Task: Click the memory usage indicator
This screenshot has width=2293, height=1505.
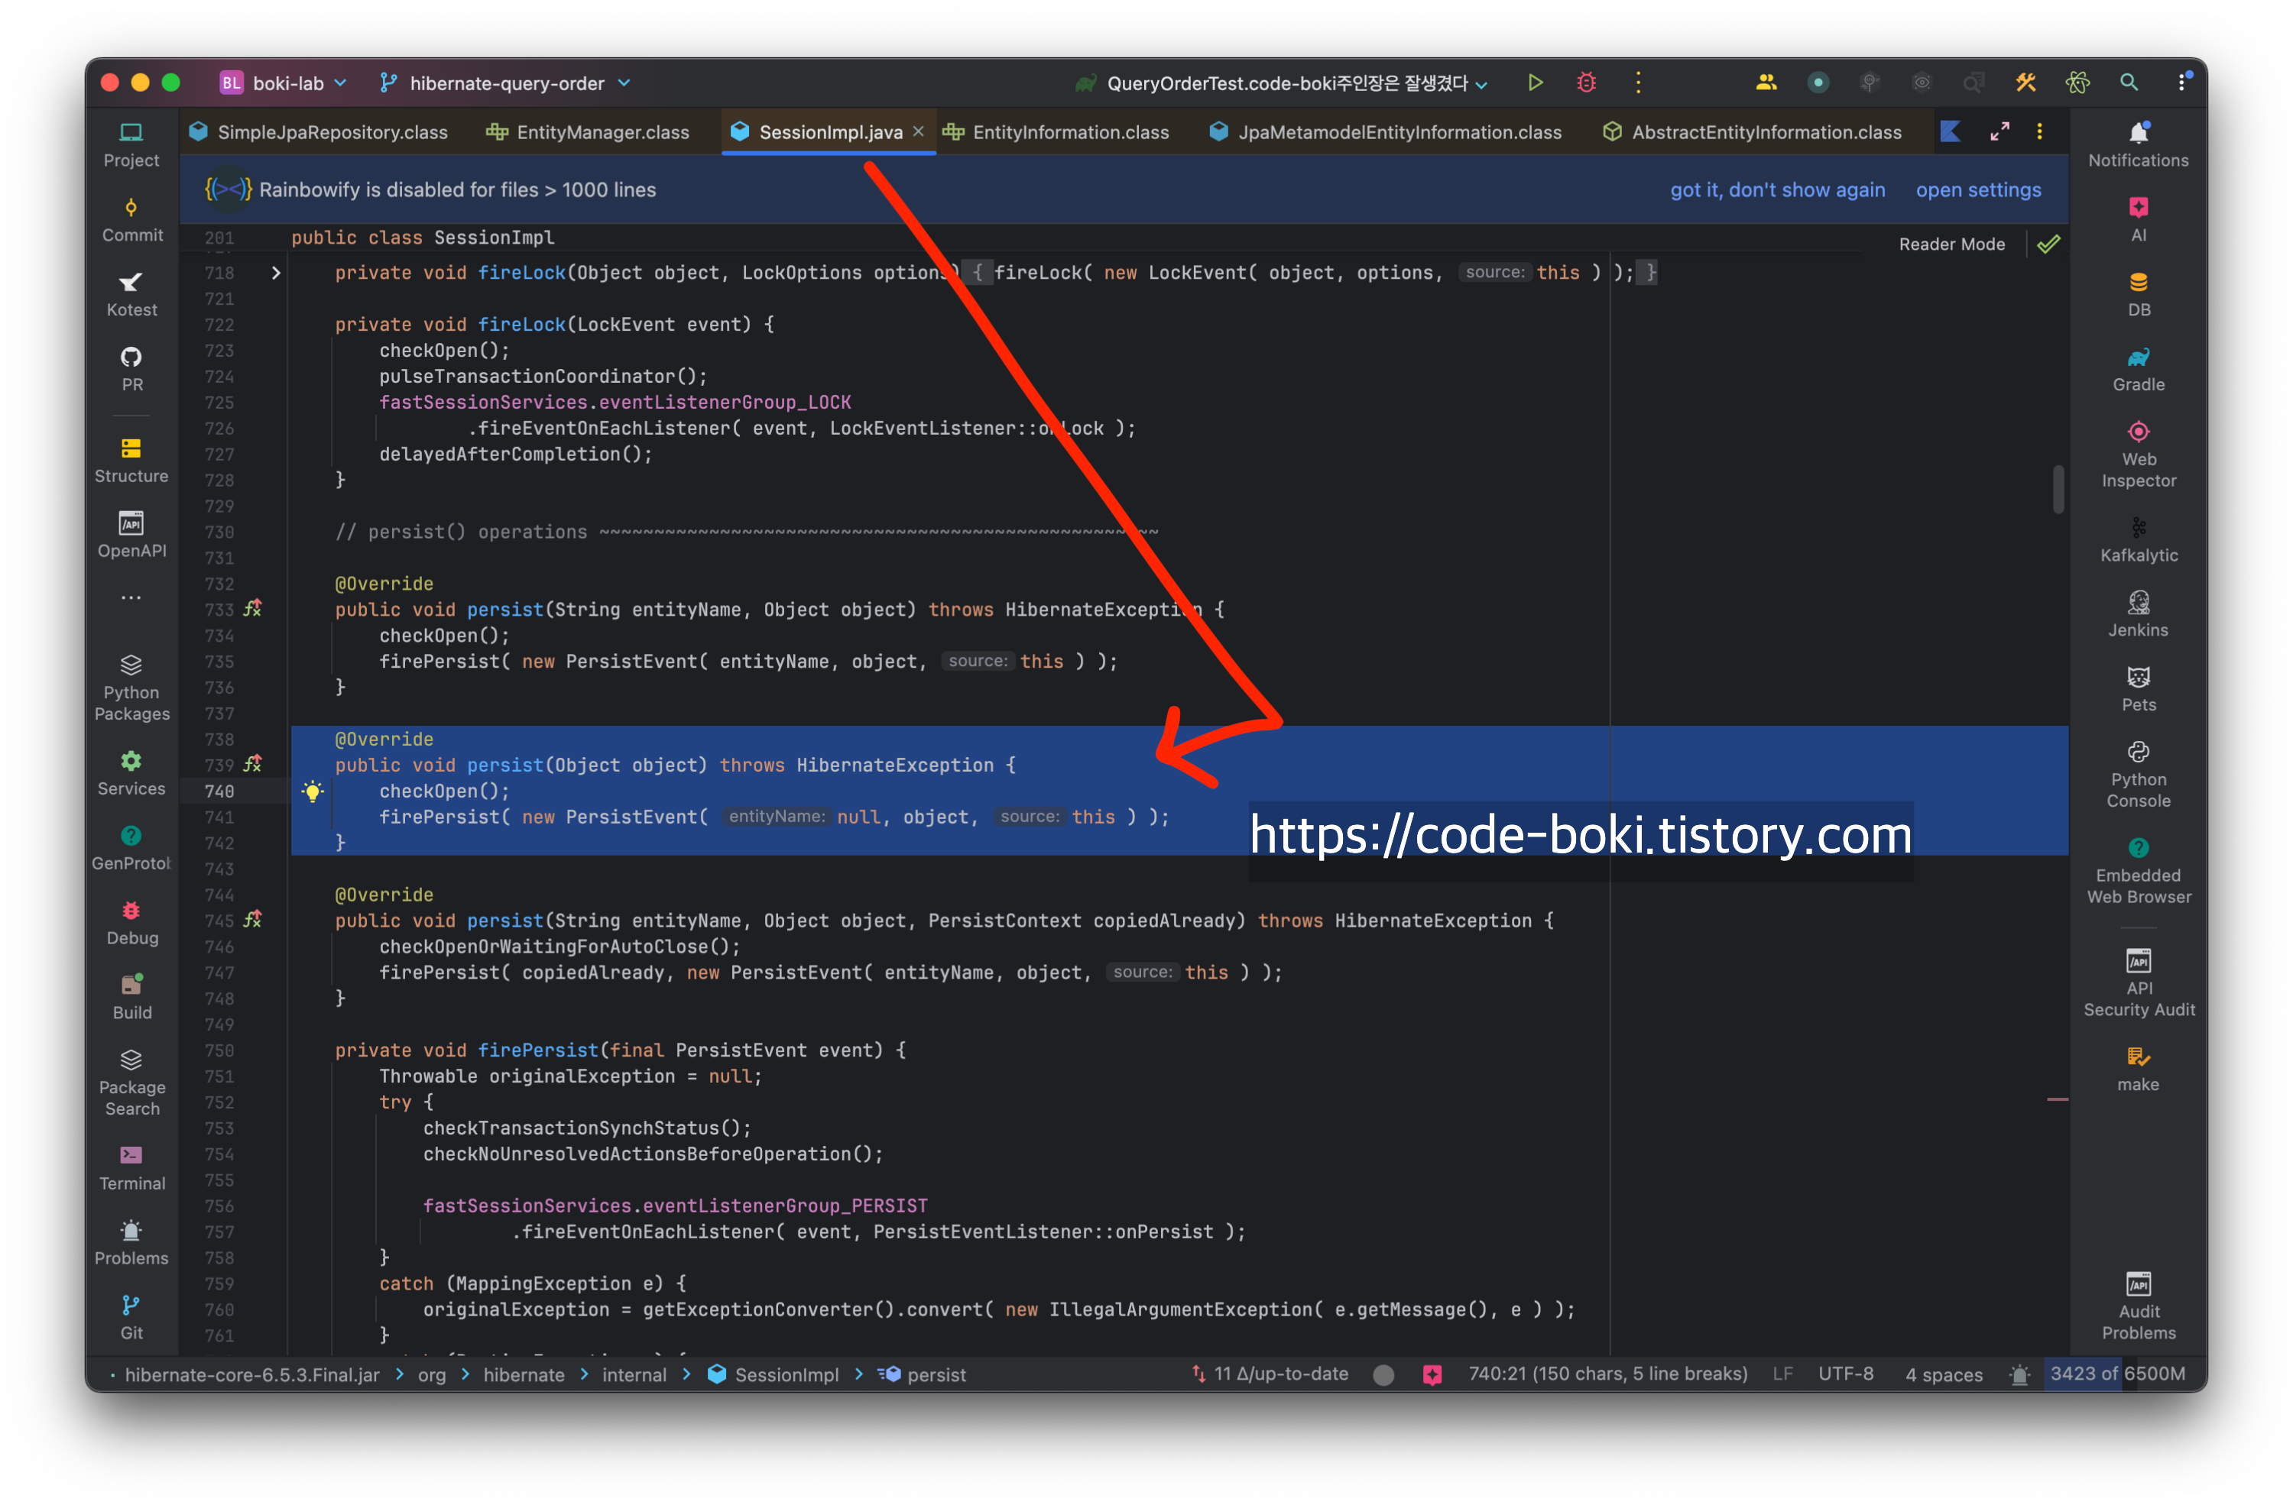Action: coord(2116,1373)
